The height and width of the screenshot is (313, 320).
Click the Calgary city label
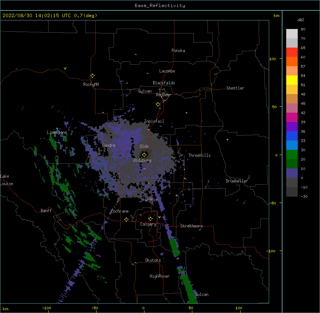[x=148, y=224]
